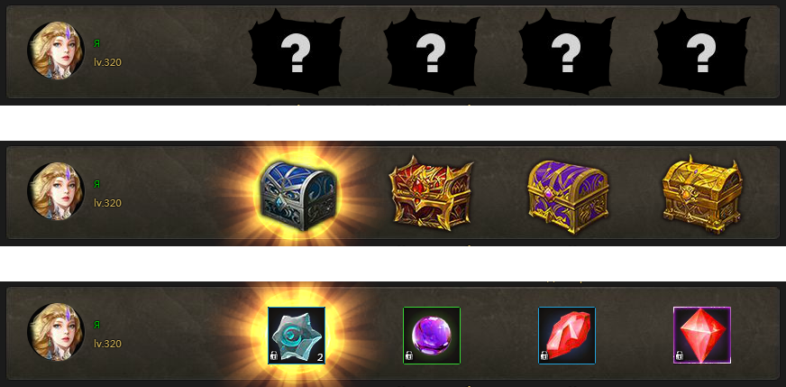786x387 pixels.
Task: Click the lock badge on the purple orb
Action: tap(408, 356)
